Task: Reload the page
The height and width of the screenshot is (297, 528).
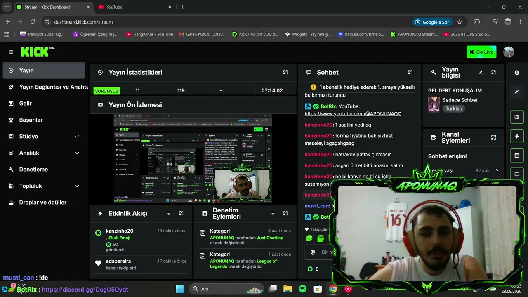Action: point(33,22)
